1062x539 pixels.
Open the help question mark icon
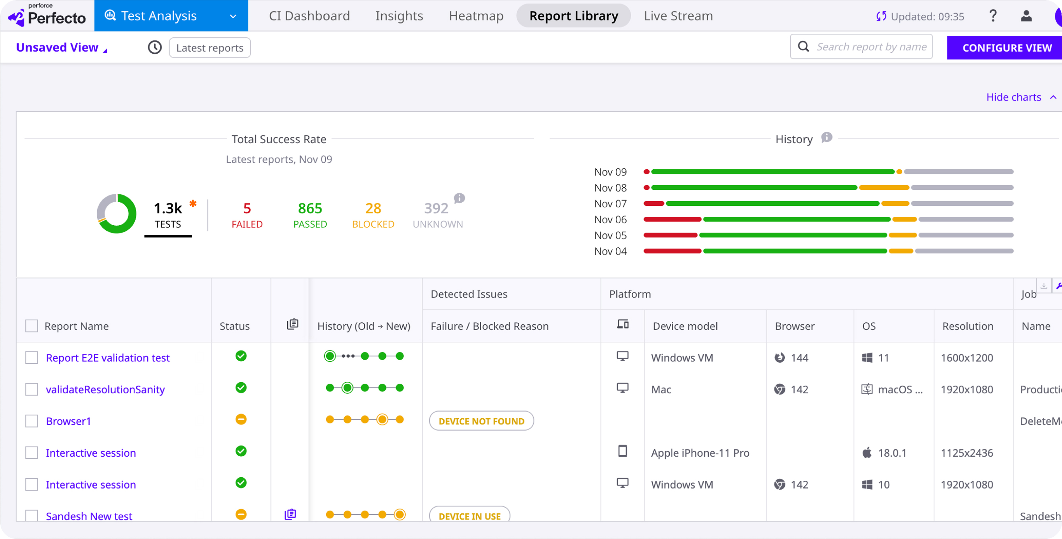click(x=993, y=16)
